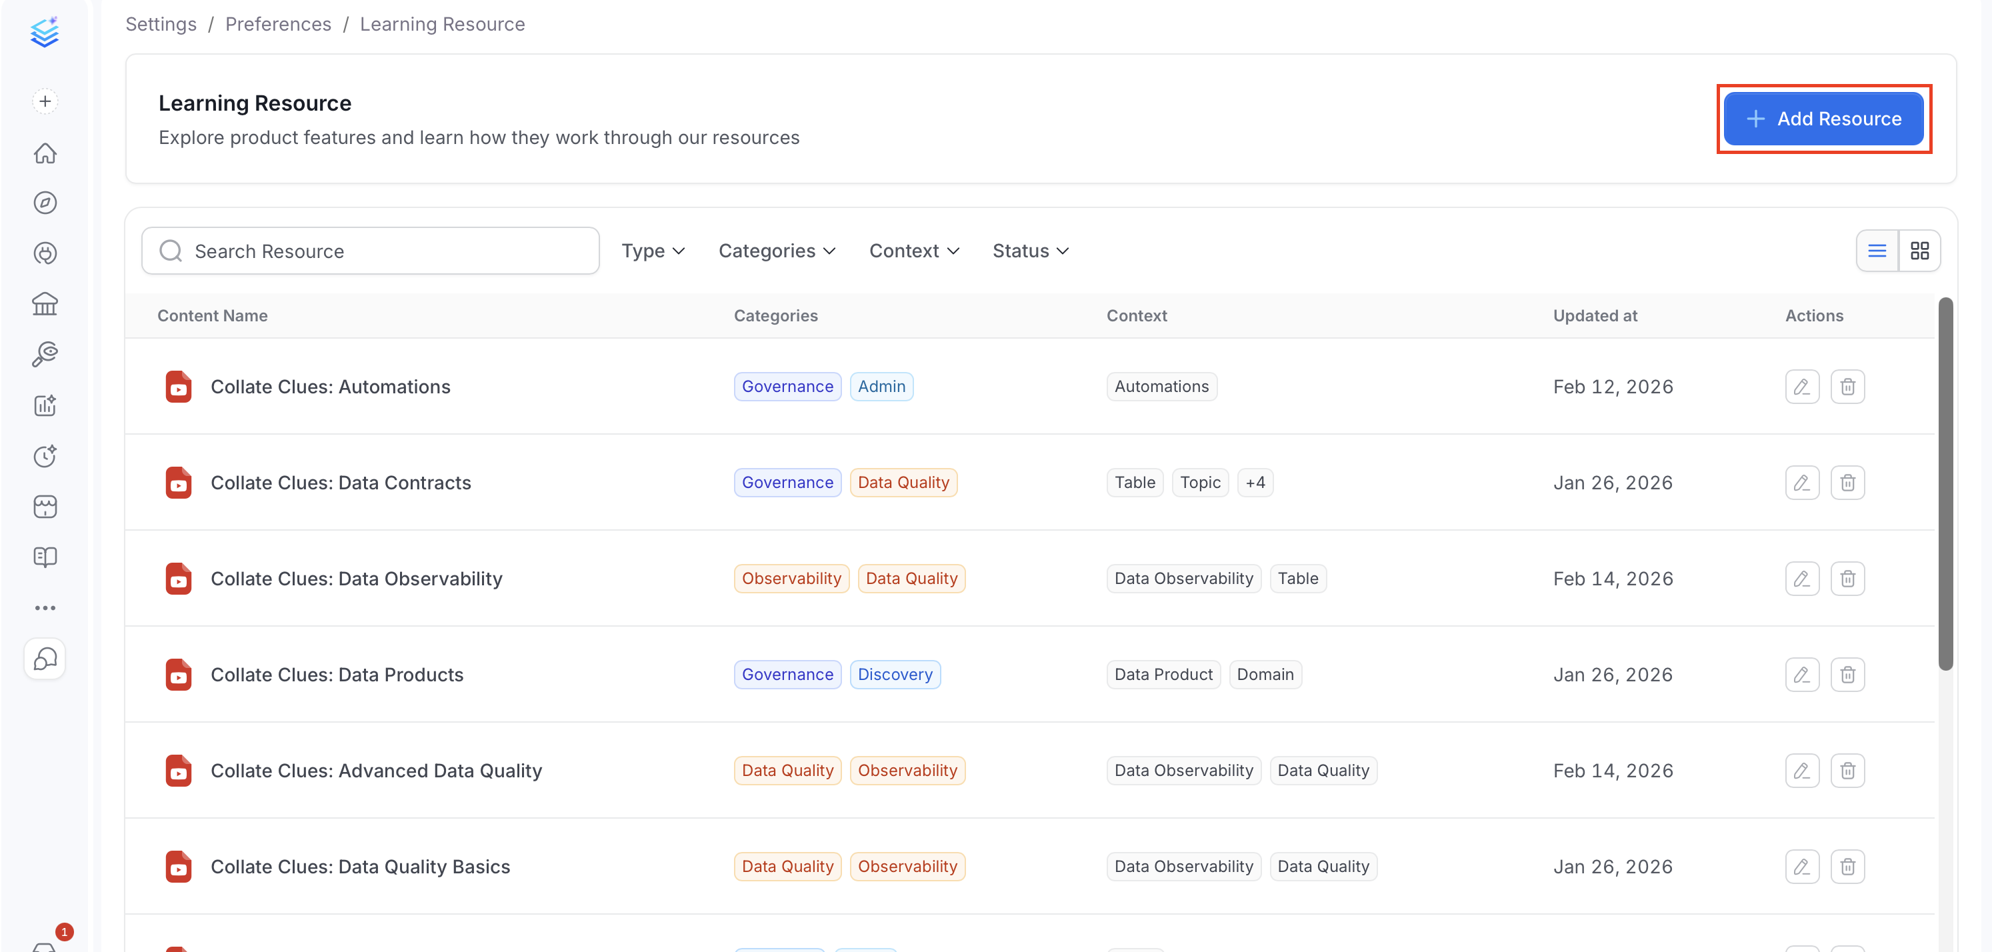
Task: Click Governance tag in Data Products row
Action: pos(787,675)
